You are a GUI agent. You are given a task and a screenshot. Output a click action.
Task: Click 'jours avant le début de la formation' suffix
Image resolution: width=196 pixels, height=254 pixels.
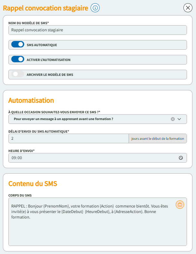[x=158, y=138]
